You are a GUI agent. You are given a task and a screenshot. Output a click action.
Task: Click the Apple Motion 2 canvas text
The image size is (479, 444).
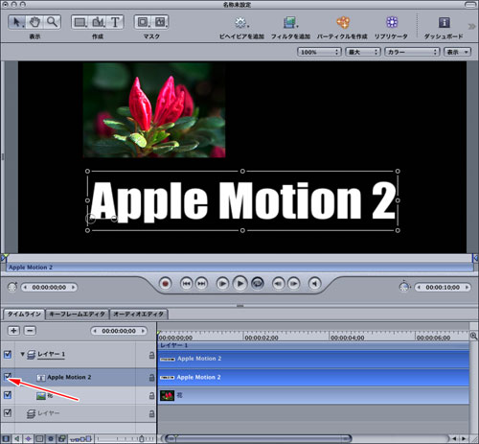(242, 201)
